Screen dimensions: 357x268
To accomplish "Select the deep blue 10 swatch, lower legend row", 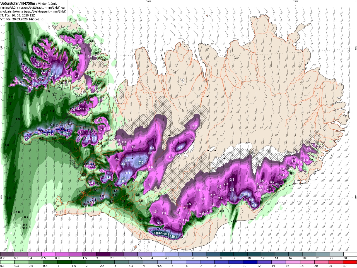I will coord(250,262).
